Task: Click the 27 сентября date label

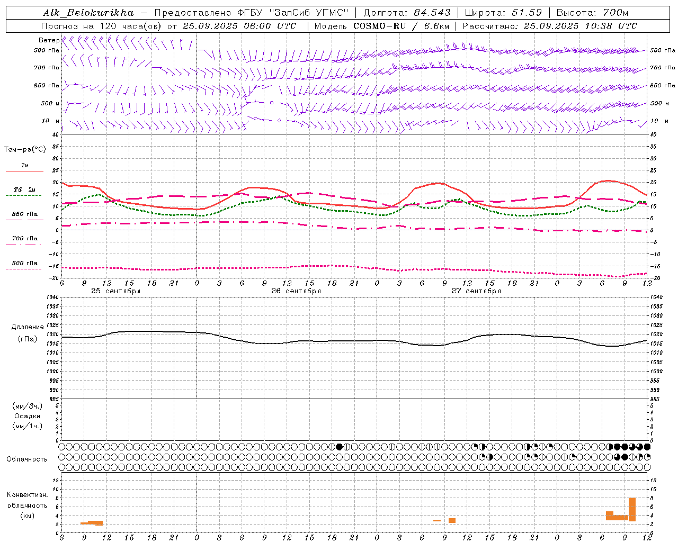Action: [476, 291]
